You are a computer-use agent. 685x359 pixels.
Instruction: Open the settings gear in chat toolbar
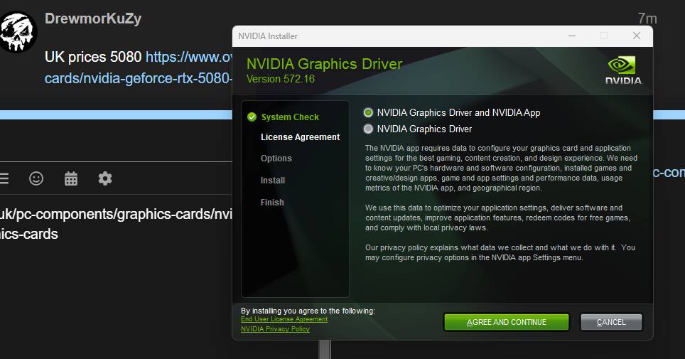105,178
